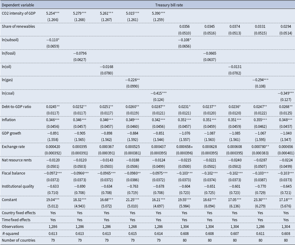This screenshot has width=295, height=245.
Task: Click the ln(fossil) row label
Action: 9,53
